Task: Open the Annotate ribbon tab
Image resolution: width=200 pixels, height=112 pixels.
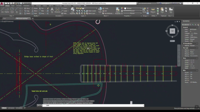Action: [19, 6]
